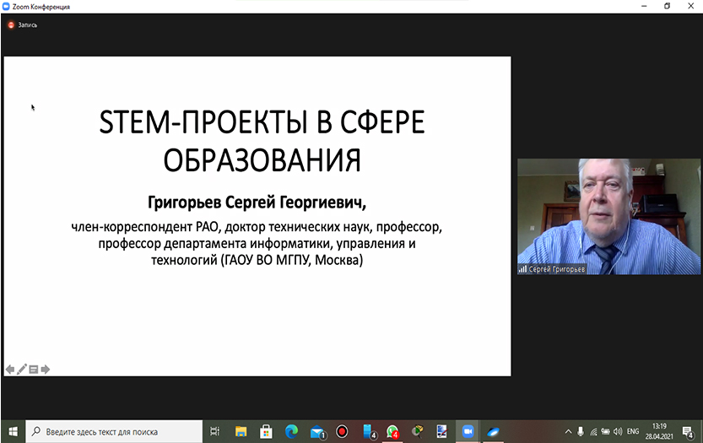Open Task View on the taskbar
Screen dimensions: 703x443
coord(214,430)
